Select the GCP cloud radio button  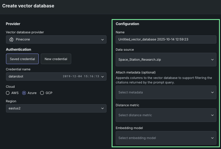pos(42,93)
